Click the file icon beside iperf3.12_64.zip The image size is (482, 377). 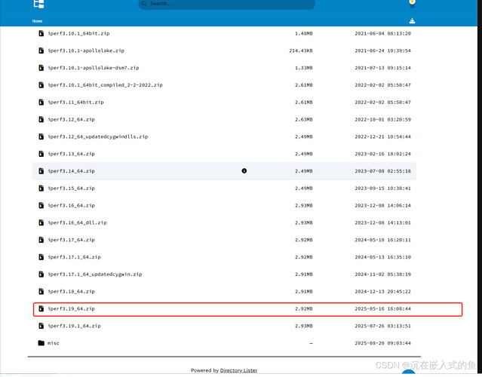coord(41,119)
